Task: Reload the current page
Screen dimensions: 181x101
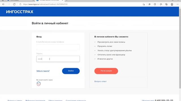Action: pyautogui.click(x=14, y=4)
